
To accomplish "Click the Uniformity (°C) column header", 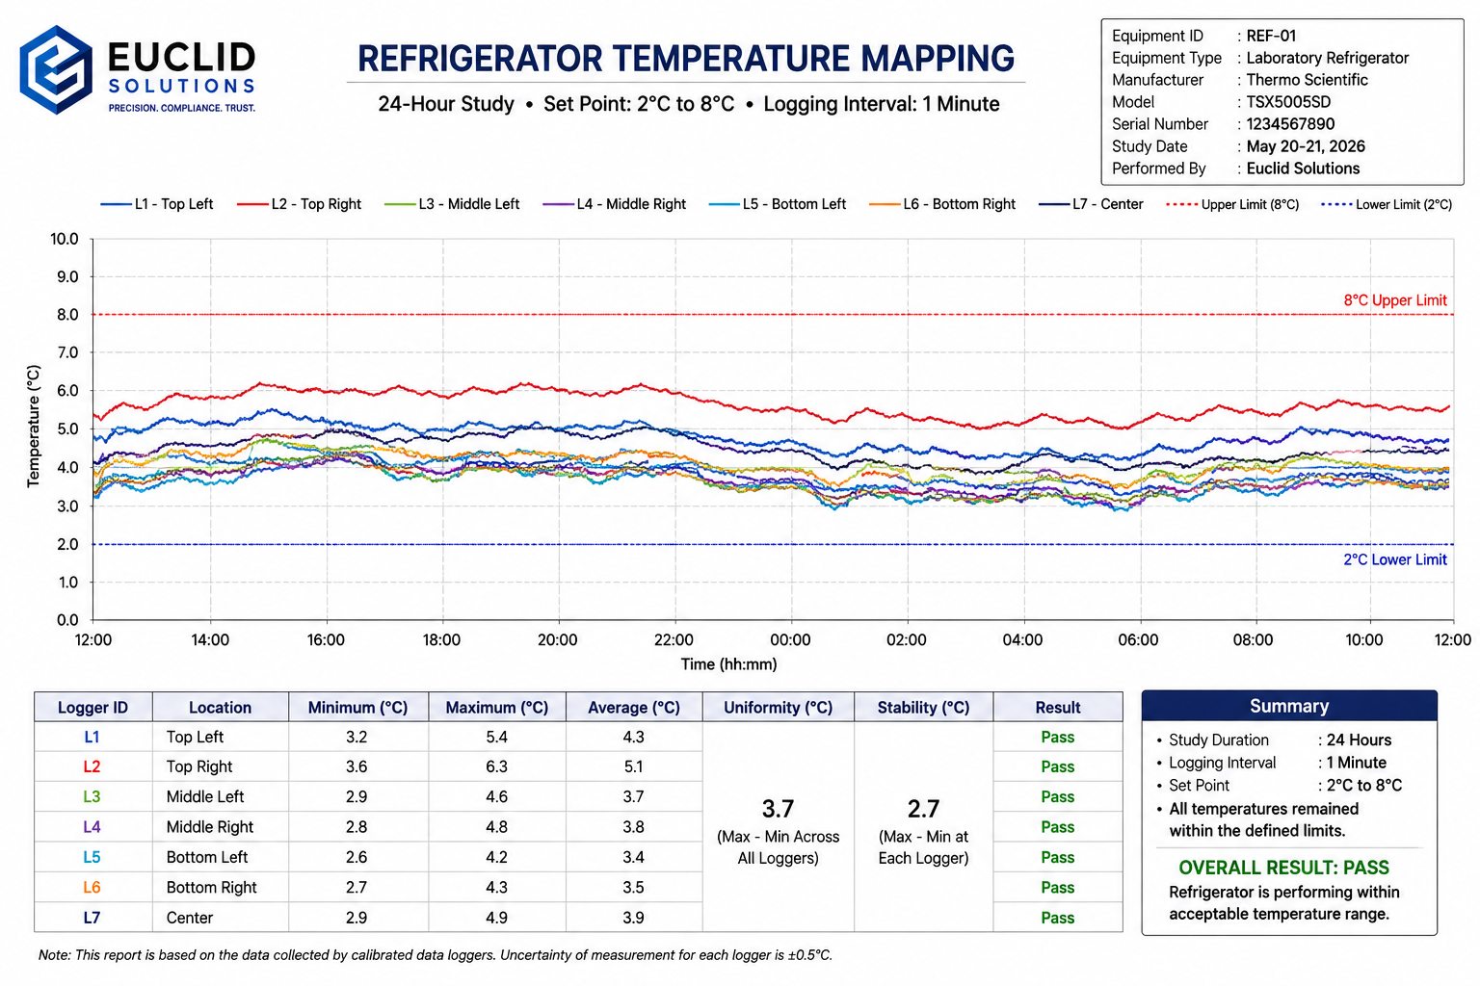I will pos(778,708).
